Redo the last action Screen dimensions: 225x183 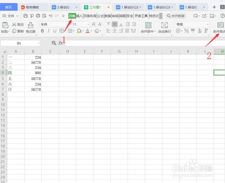pyautogui.click(x=57, y=16)
